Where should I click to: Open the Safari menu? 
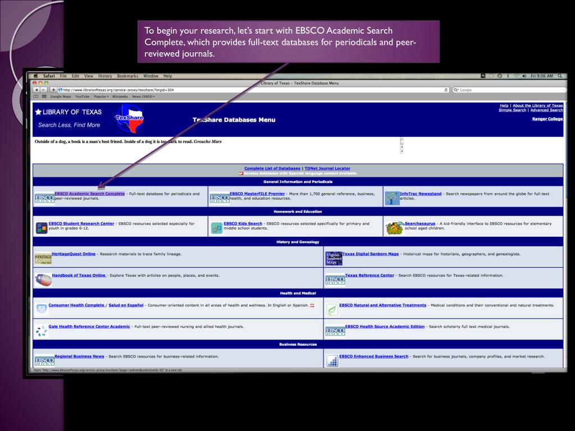pos(49,76)
